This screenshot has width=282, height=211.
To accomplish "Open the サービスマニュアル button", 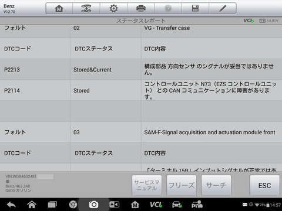I will [x=147, y=185].
